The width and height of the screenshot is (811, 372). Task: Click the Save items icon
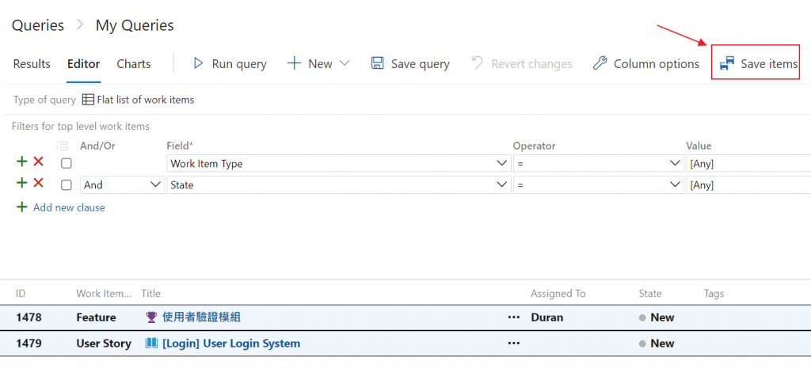tap(726, 63)
